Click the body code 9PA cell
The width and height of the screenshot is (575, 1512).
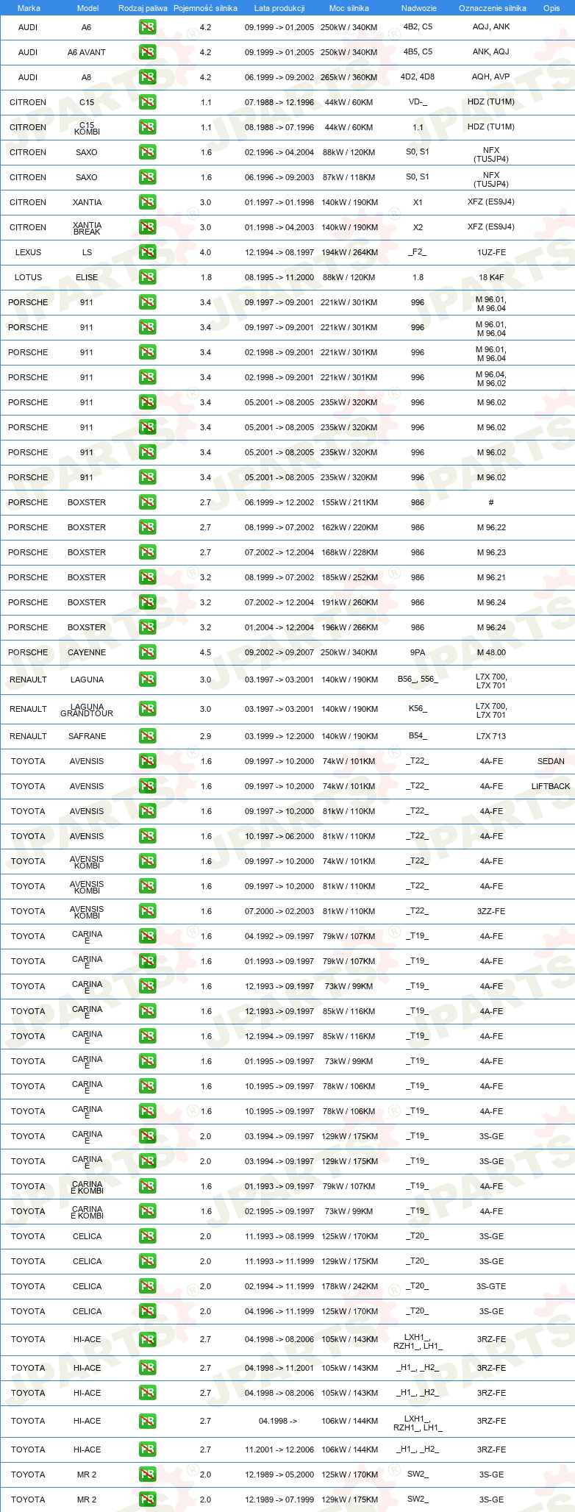[x=418, y=652]
